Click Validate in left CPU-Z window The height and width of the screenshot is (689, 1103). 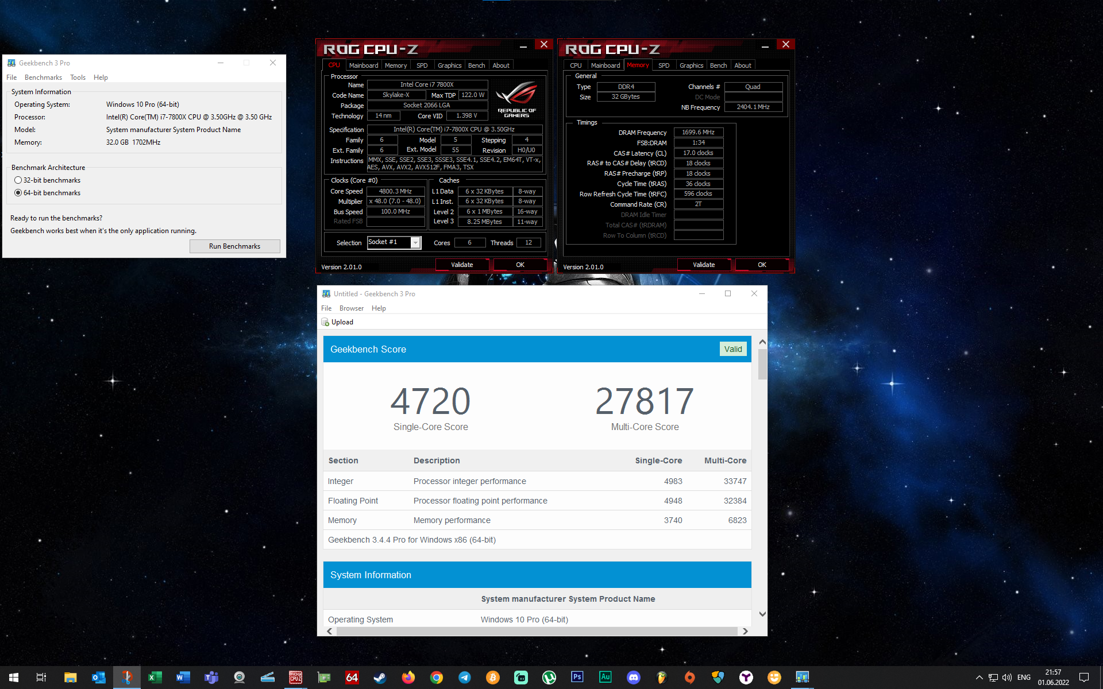coord(462,265)
